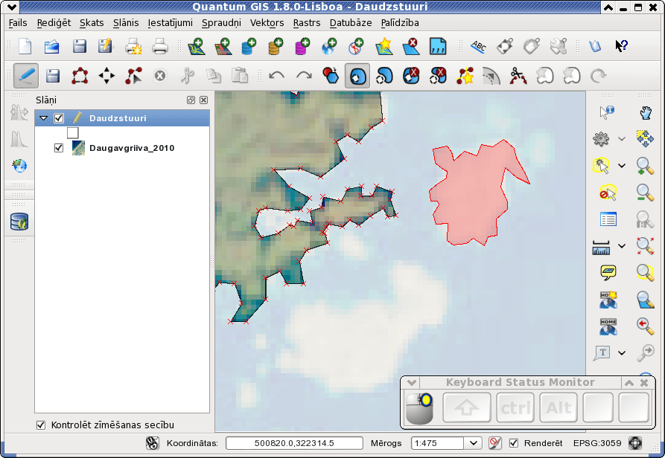Create a new project with blank page icon
Screen dimensions: 665x458
(25, 46)
